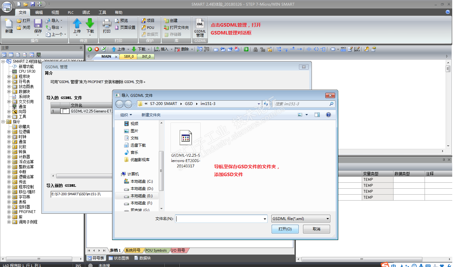The width and height of the screenshot is (456, 267).
Task: Click the GSD folder in the address breadcrumb
Action: [189, 104]
